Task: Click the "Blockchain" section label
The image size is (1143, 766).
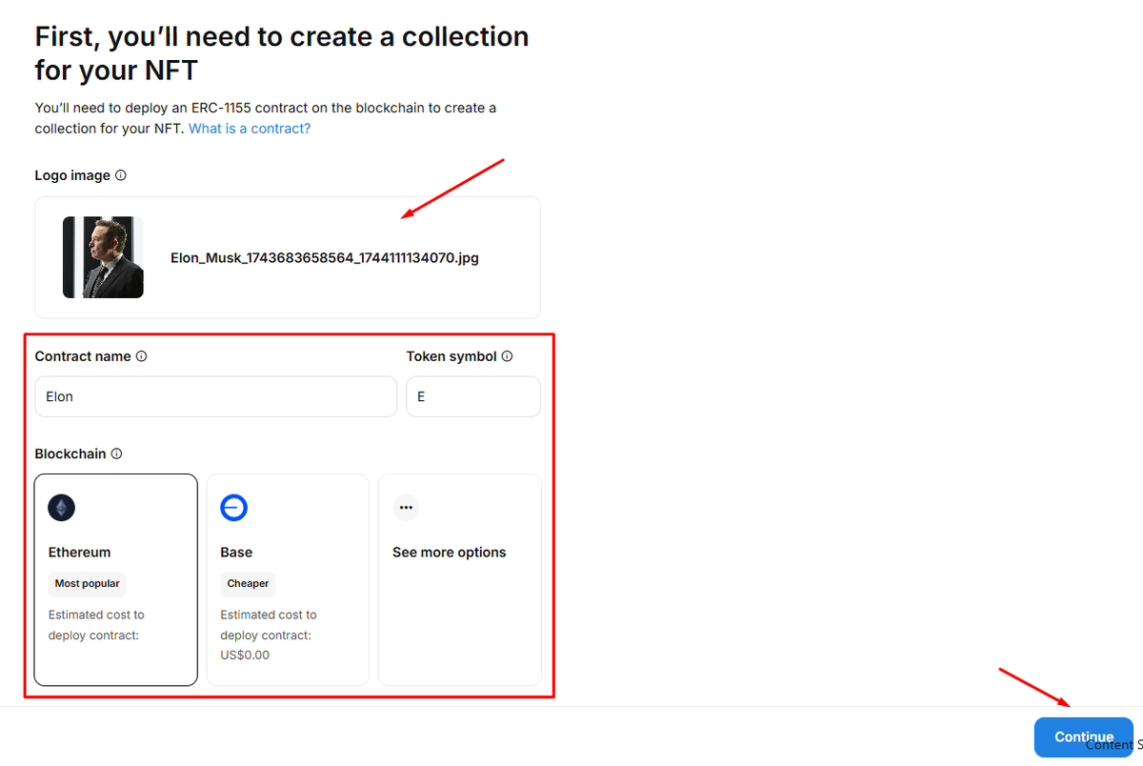Action: [70, 454]
